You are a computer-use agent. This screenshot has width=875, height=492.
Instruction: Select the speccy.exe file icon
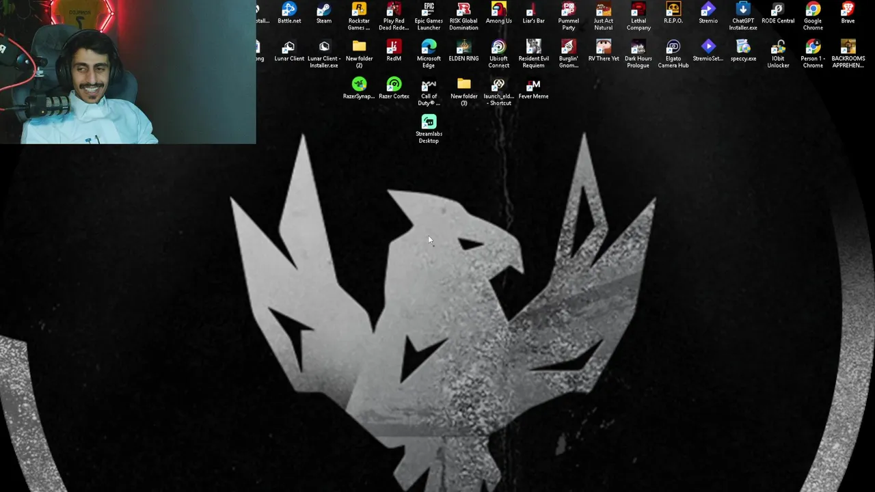pyautogui.click(x=743, y=51)
